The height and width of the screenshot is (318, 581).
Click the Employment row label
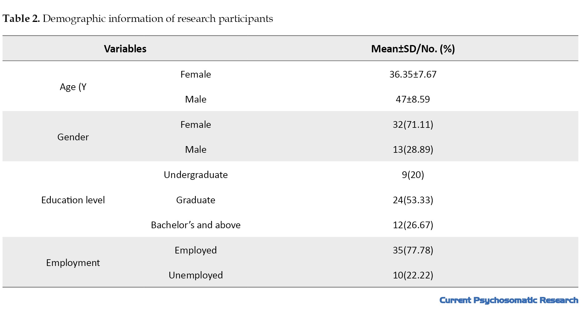click(x=73, y=263)
